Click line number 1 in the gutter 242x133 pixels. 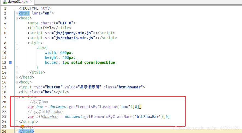coord(5,8)
